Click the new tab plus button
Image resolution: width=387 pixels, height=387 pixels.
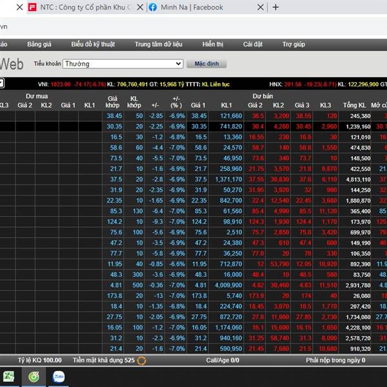click(275, 8)
